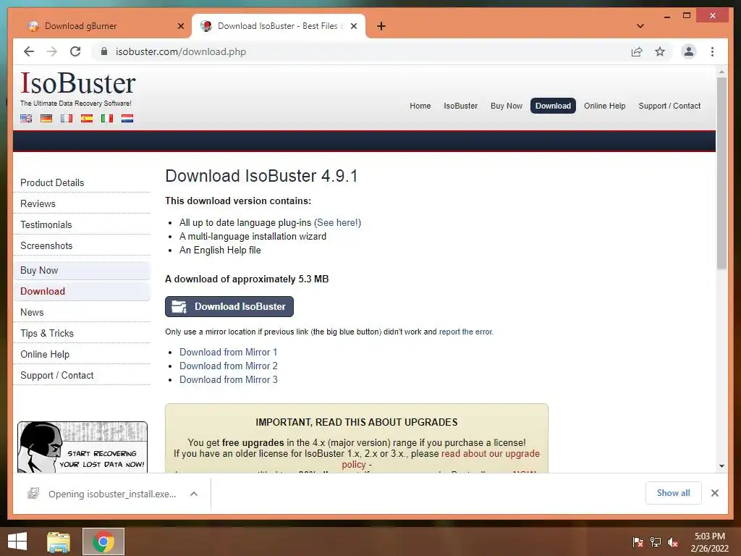Open Online Help in top navigation
Viewport: 741px width, 556px height.
604,106
